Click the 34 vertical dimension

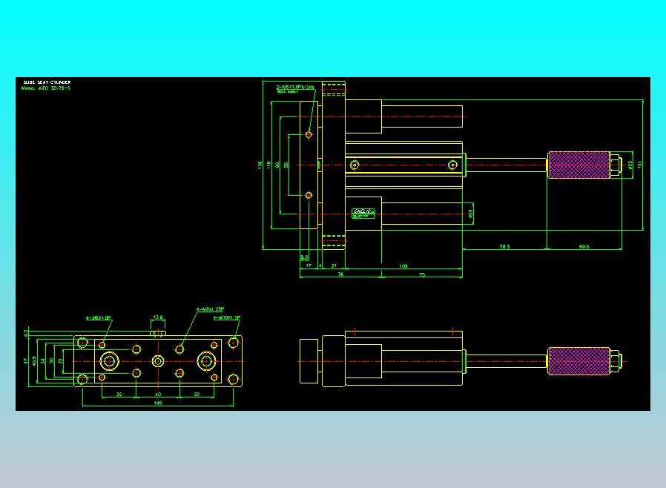(43, 361)
